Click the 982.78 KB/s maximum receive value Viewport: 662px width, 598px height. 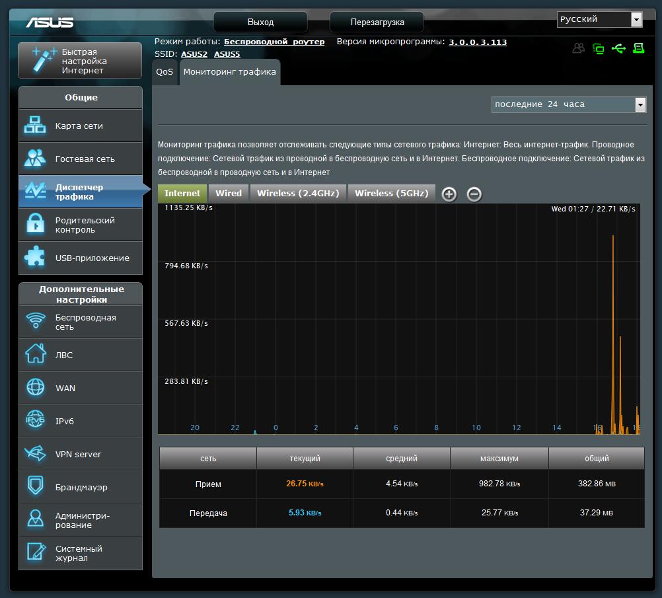tap(499, 484)
